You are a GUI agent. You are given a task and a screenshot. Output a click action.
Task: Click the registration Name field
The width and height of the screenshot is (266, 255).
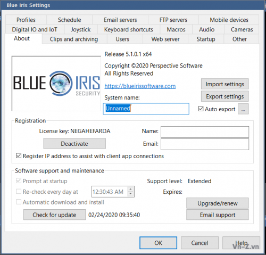point(205,132)
